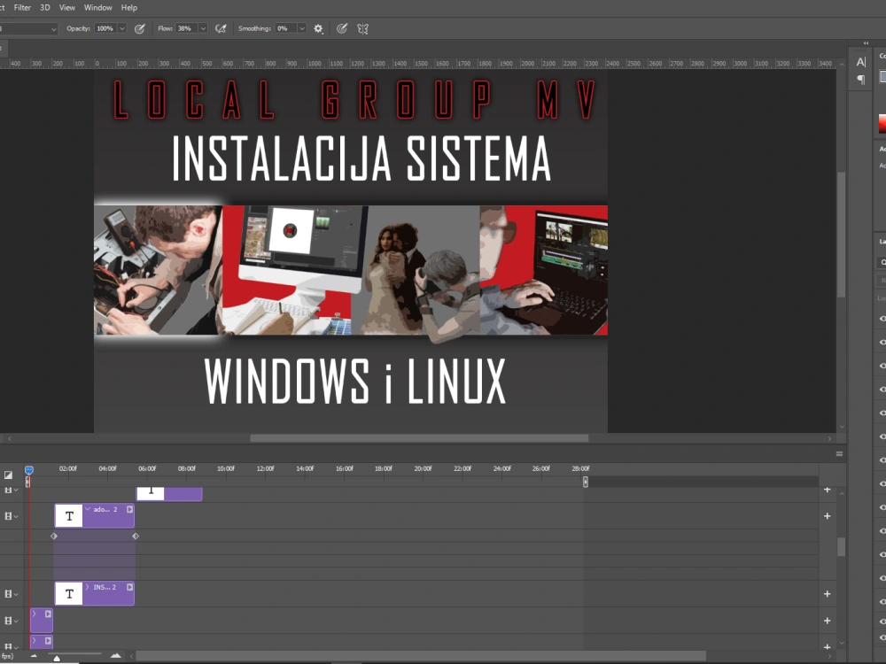Open the 'ado... 2' clip motion options arrow
886x664 pixels.
(129, 509)
